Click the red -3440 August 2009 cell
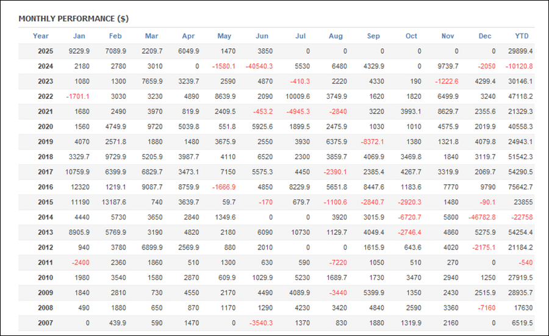Viewport: 549px width, 336px height. [338, 293]
